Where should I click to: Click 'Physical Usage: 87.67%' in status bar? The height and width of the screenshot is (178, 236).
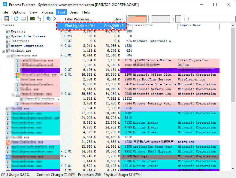click(x=122, y=175)
